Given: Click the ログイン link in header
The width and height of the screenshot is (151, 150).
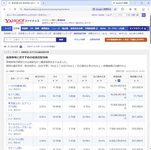Looking at the screenshot, I should 46,23.
